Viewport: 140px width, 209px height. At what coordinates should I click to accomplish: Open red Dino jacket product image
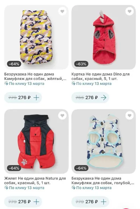click(104, 37)
